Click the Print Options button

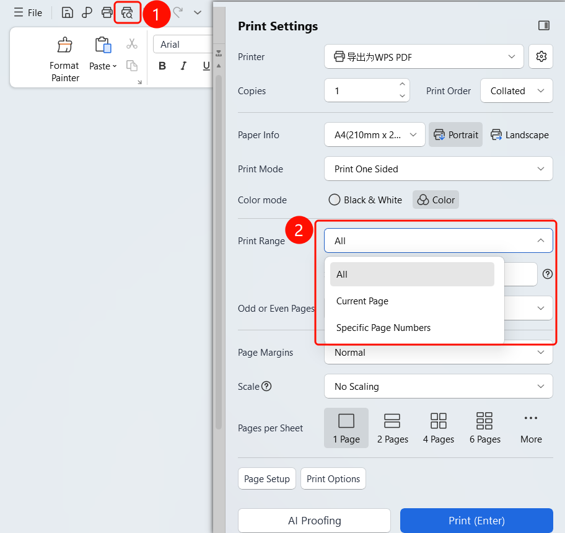coord(333,478)
